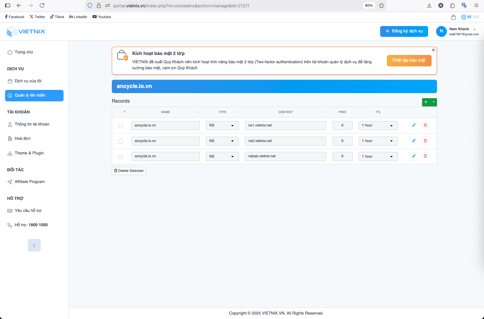
Task: Open the TTL dropdown for ns1.vietnix.net record
Action: click(378, 126)
